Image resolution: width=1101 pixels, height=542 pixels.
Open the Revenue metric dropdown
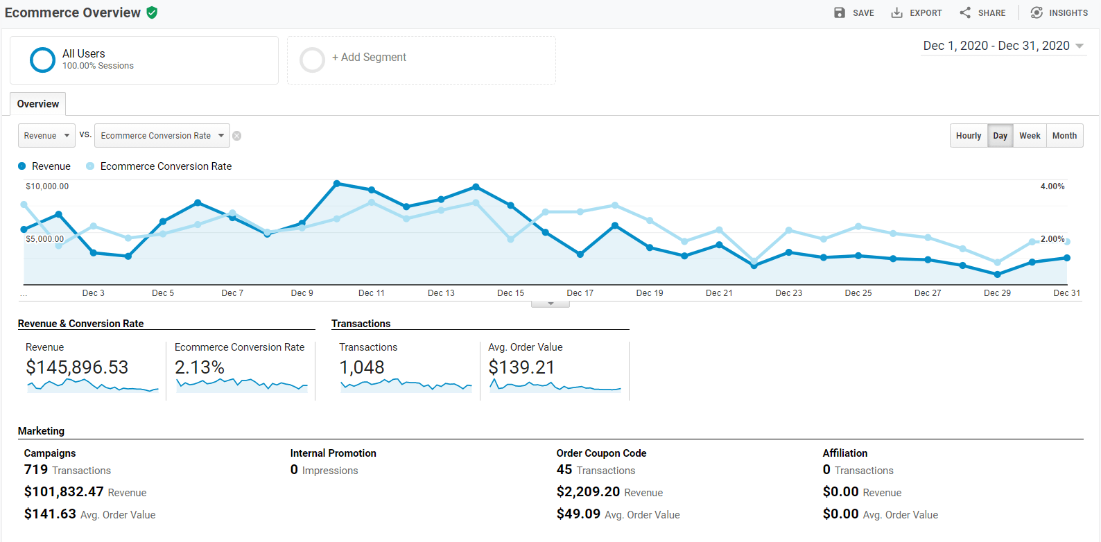point(46,136)
